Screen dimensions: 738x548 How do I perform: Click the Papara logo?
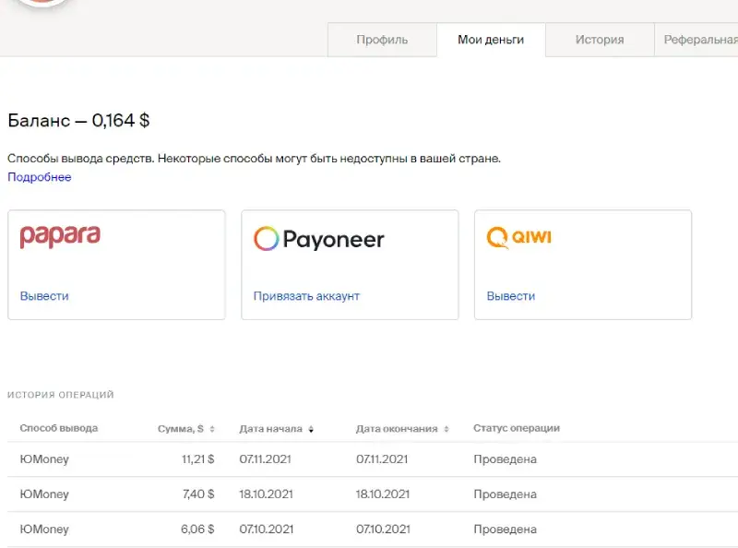tap(60, 236)
